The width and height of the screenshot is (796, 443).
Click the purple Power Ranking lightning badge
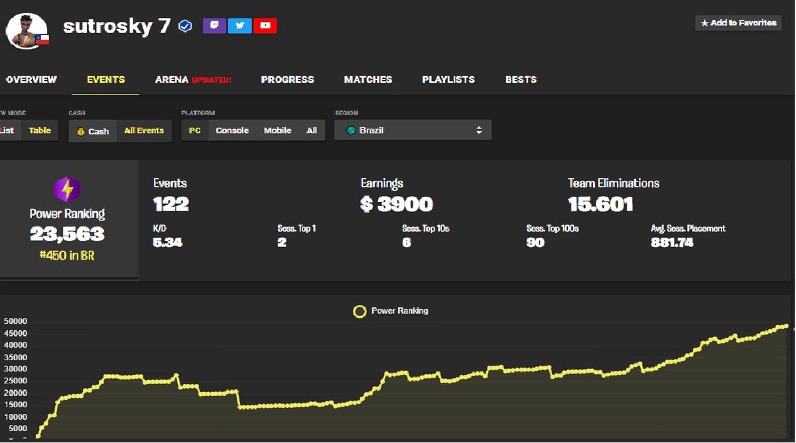tap(67, 189)
